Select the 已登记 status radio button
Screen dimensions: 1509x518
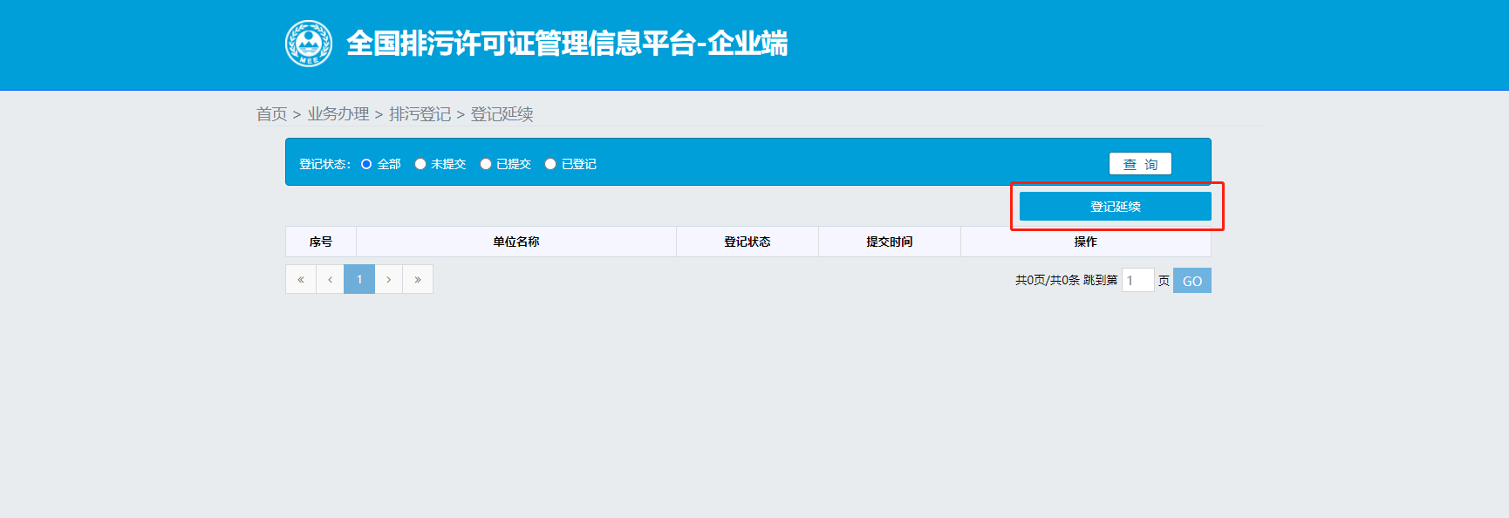(x=550, y=164)
